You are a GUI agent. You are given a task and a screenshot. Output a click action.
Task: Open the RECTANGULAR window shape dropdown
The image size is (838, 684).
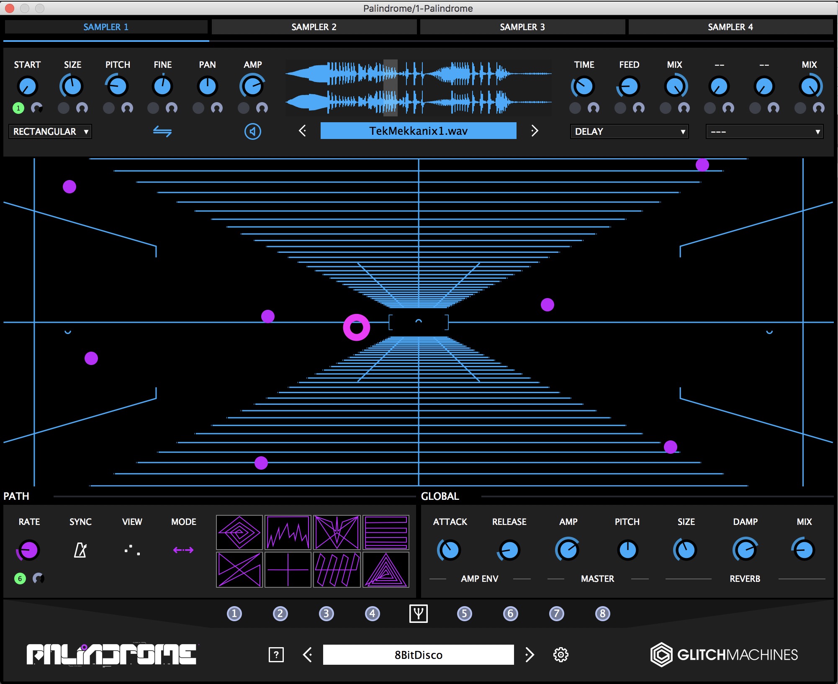(x=50, y=131)
